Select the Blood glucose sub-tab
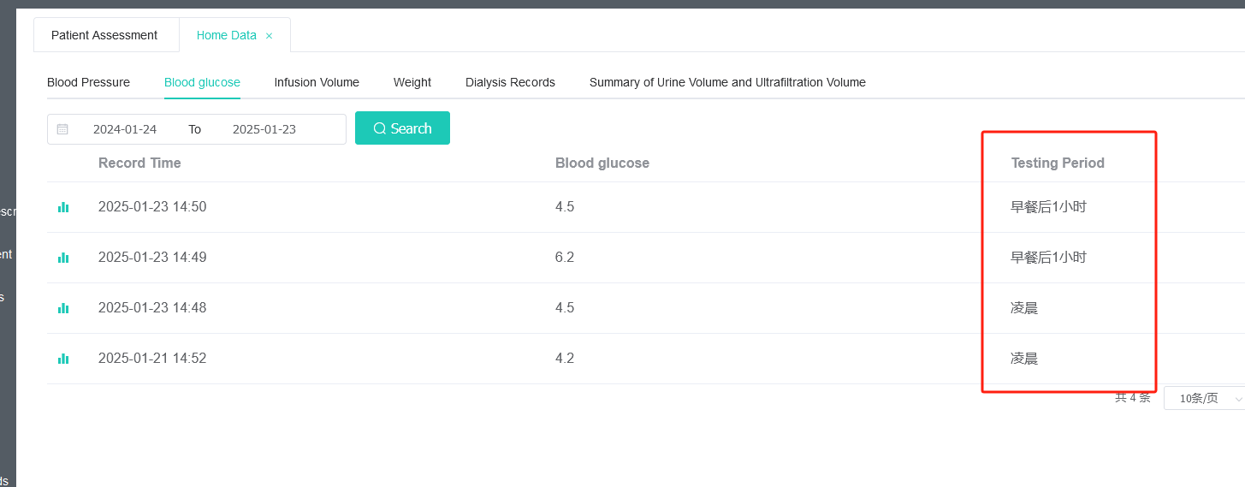 [x=202, y=82]
